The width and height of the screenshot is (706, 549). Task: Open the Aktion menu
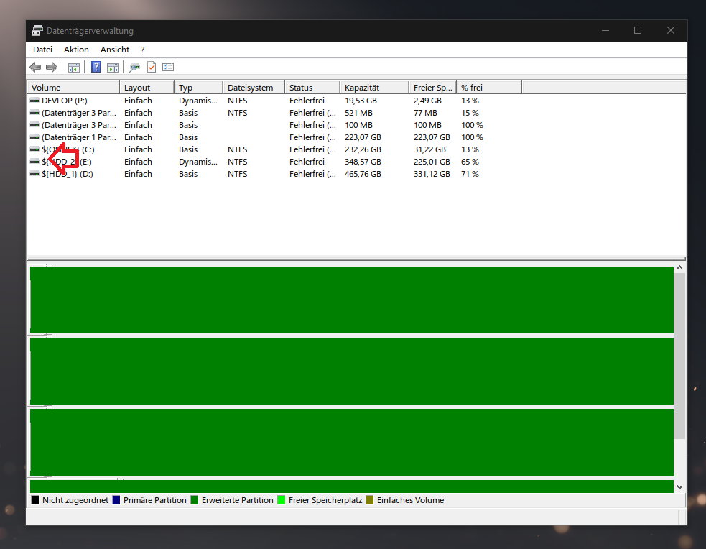(76, 50)
